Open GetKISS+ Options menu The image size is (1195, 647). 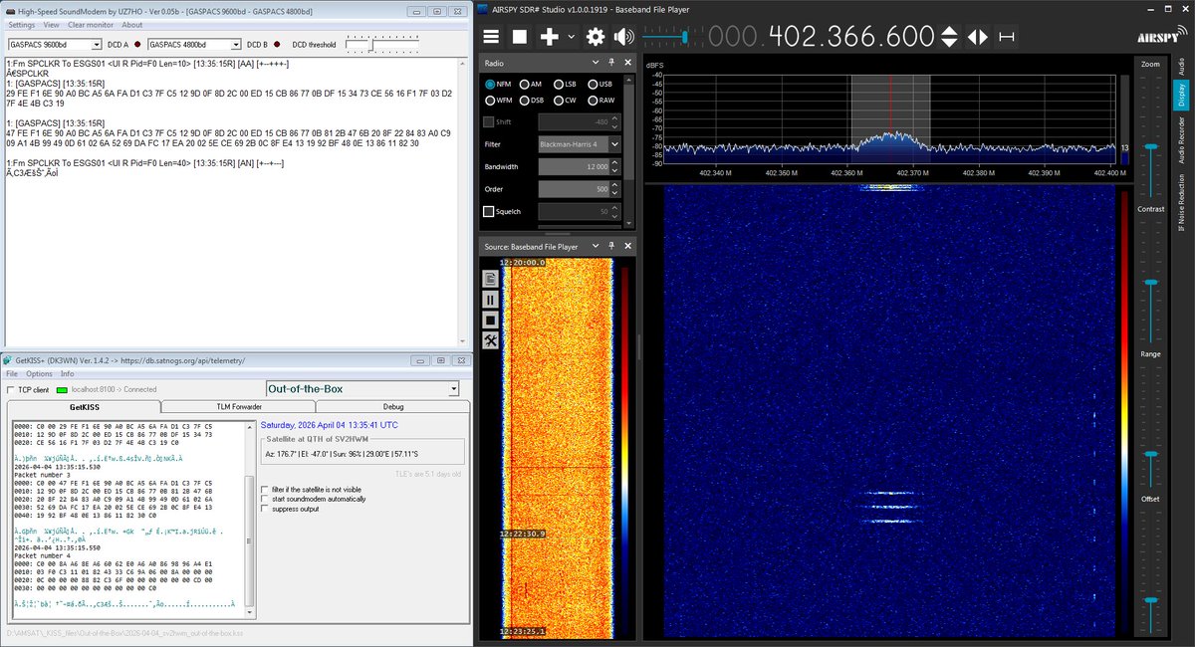pos(40,373)
